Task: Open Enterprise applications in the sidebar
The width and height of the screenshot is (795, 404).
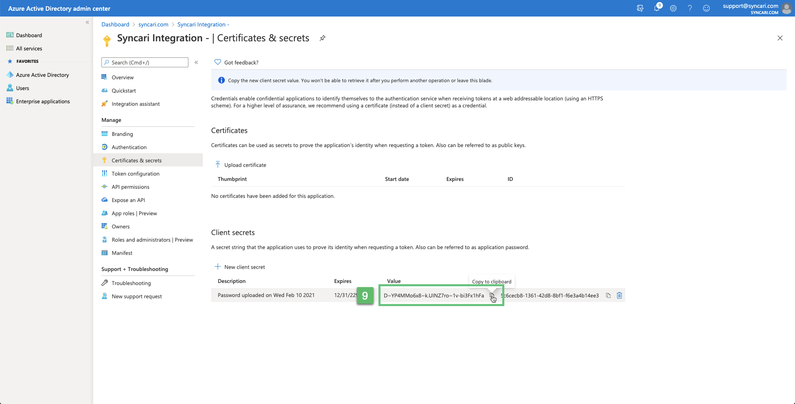Action: pyautogui.click(x=43, y=101)
